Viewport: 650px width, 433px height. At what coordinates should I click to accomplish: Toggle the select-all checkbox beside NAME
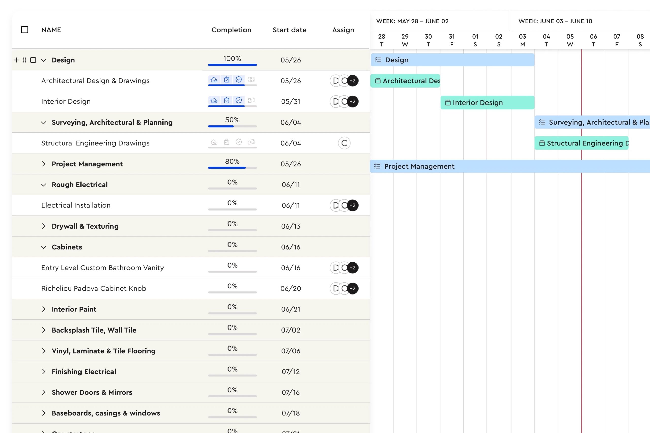pyautogui.click(x=25, y=30)
